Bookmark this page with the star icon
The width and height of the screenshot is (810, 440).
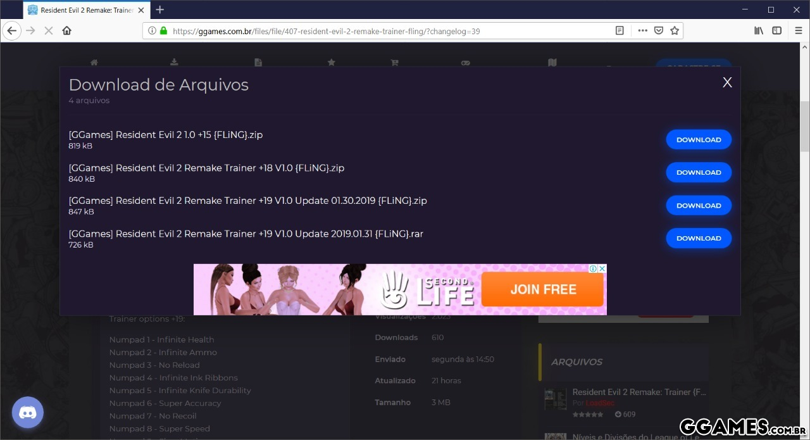[x=675, y=30]
